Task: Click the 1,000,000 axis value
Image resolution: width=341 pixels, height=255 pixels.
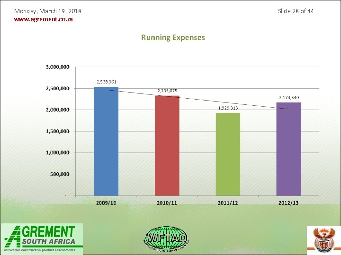Action: (x=58, y=153)
